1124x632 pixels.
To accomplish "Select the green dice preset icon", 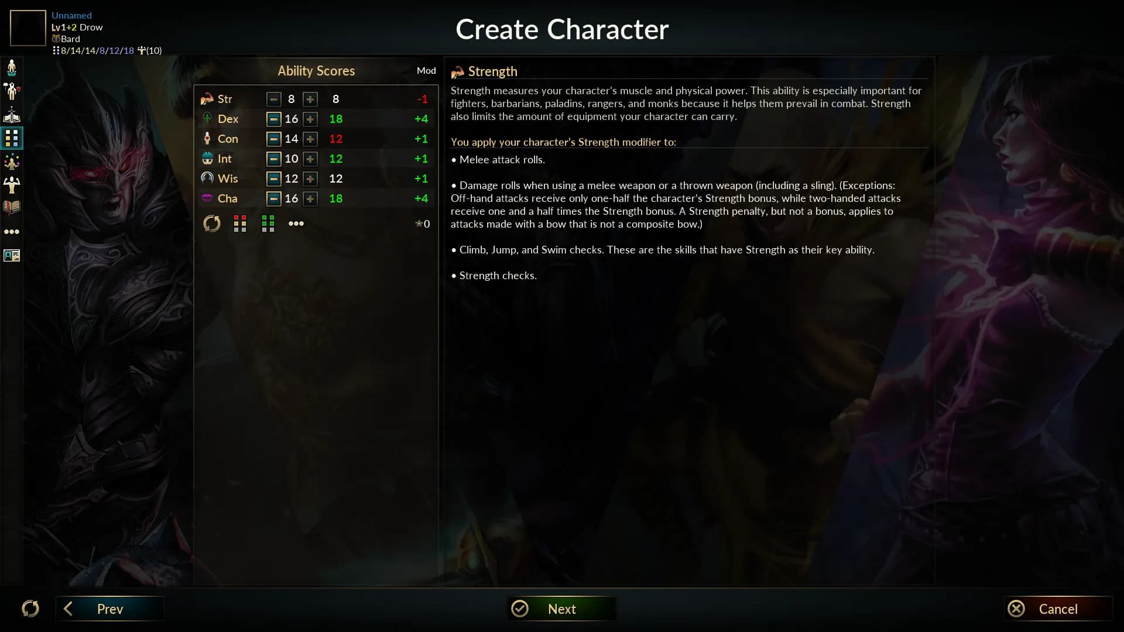I will point(268,224).
